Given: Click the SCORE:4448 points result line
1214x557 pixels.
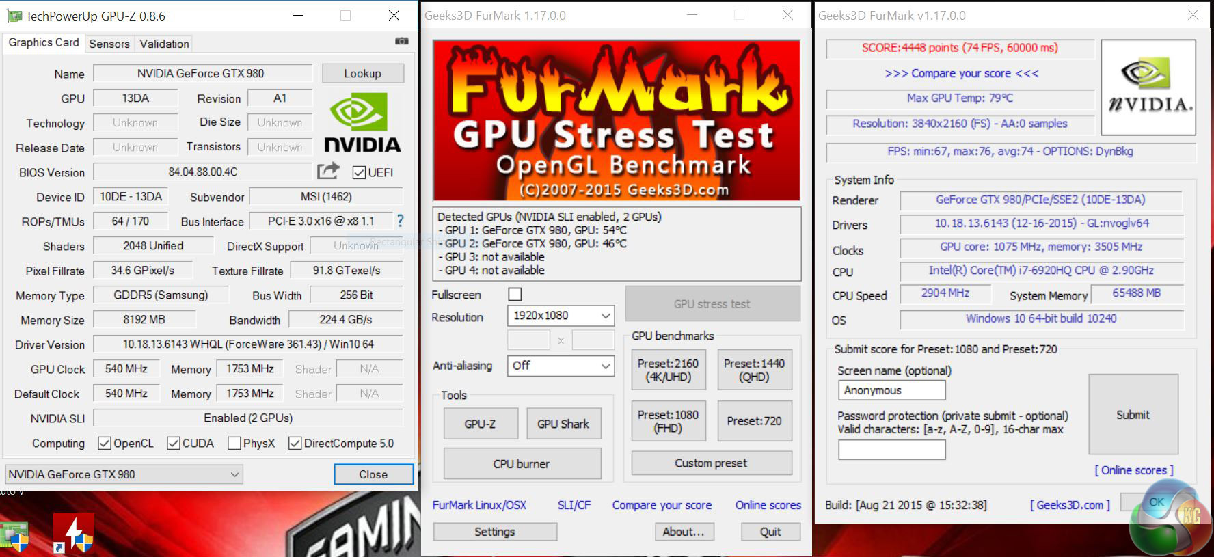Looking at the screenshot, I should pyautogui.click(x=960, y=48).
